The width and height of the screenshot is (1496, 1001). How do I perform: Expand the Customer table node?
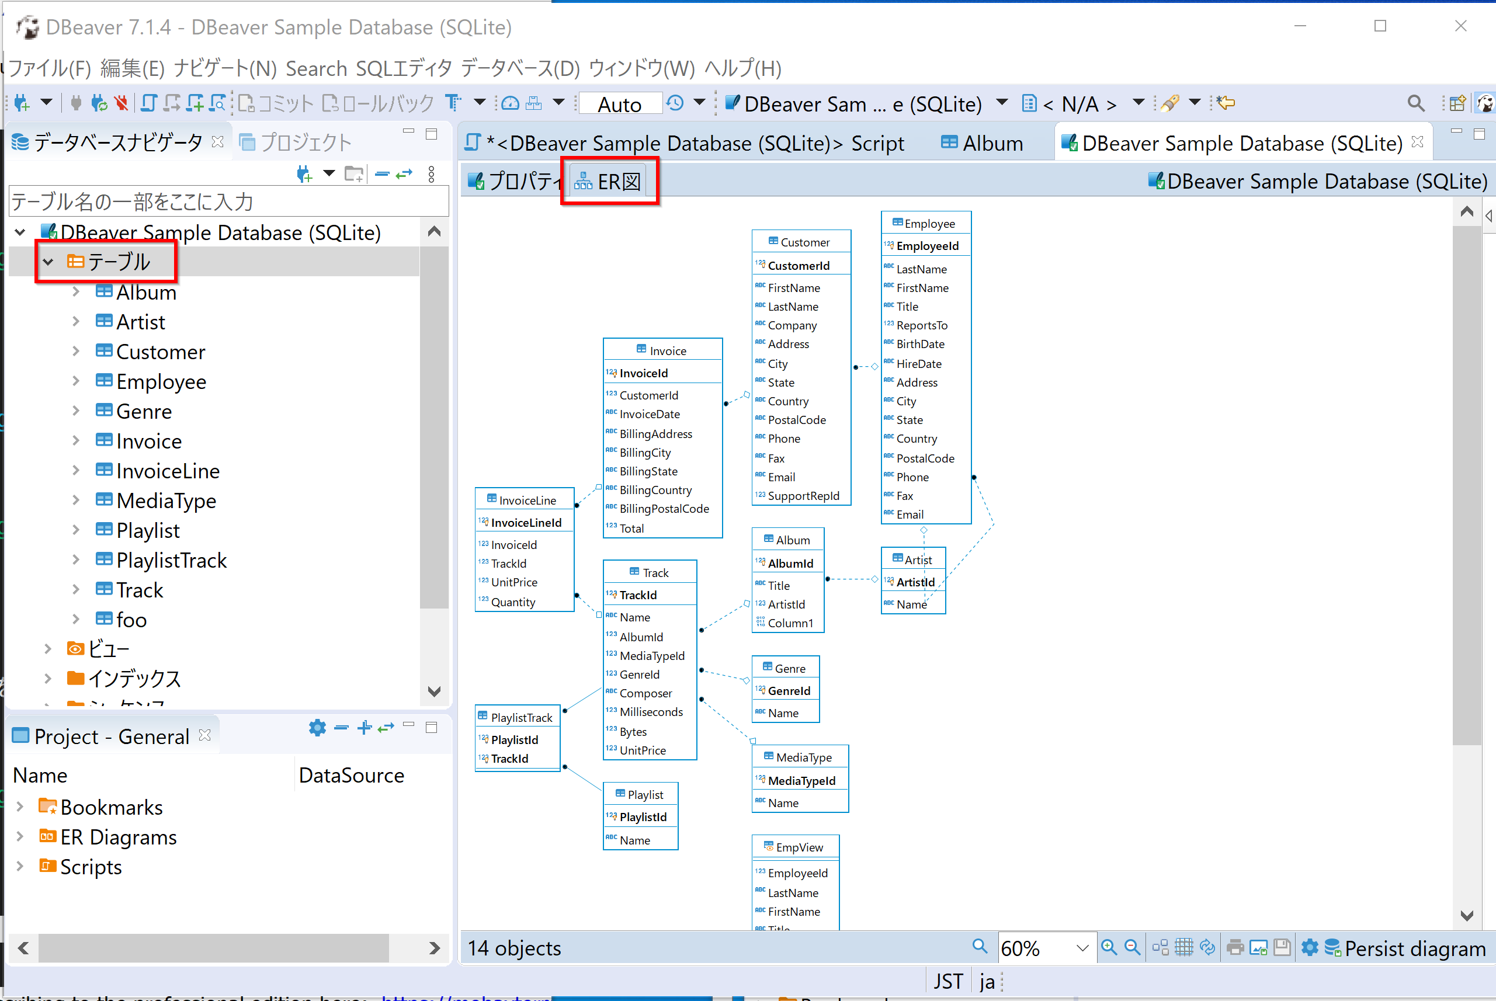click(x=76, y=351)
